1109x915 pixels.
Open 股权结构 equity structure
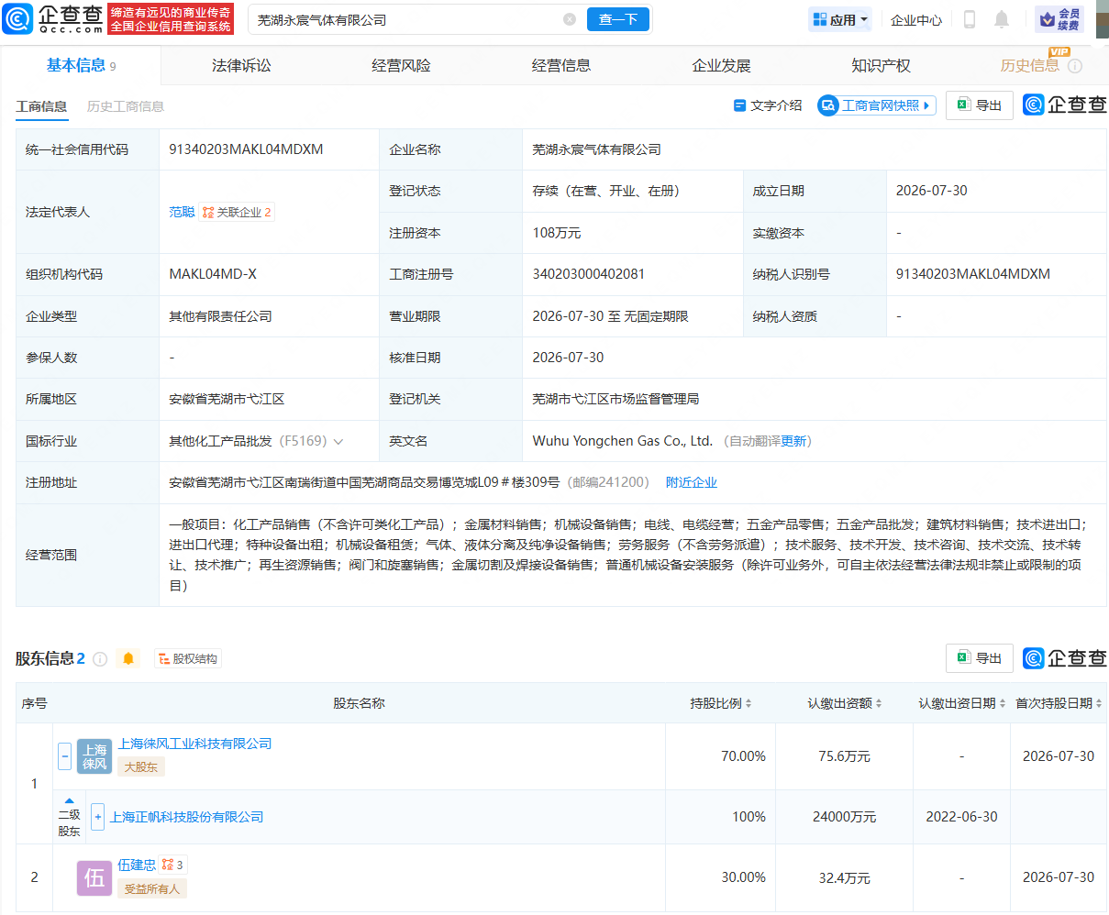187,658
